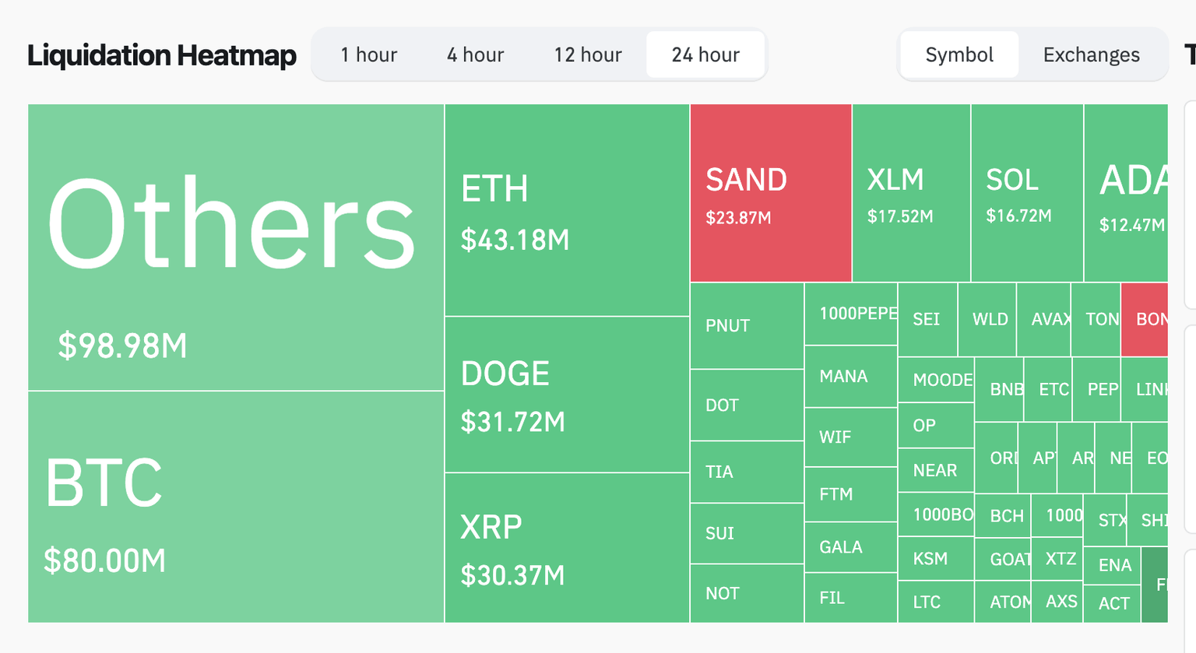Click the Others $98.98M tile
1196x653 pixels.
236,247
